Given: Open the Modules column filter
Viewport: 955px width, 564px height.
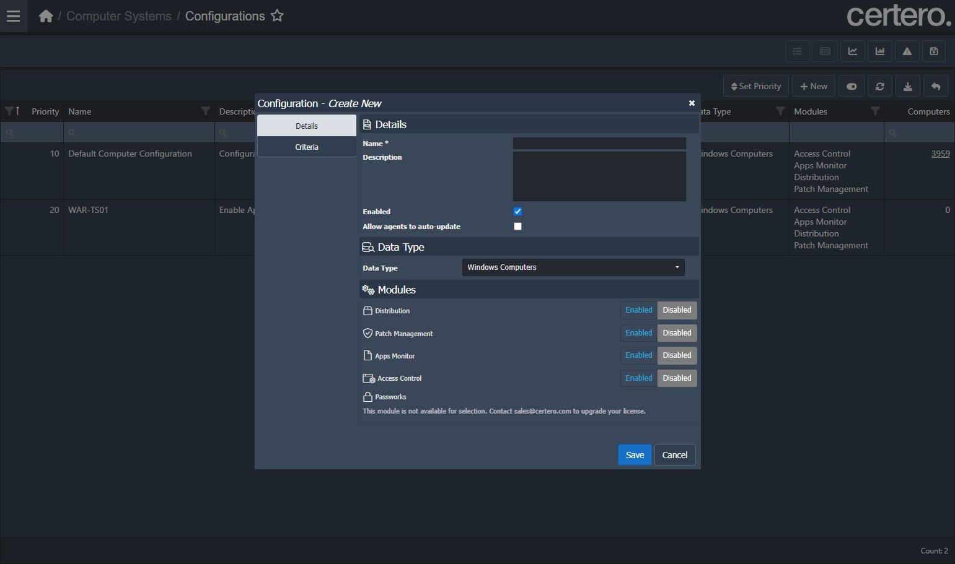Looking at the screenshot, I should click(874, 111).
